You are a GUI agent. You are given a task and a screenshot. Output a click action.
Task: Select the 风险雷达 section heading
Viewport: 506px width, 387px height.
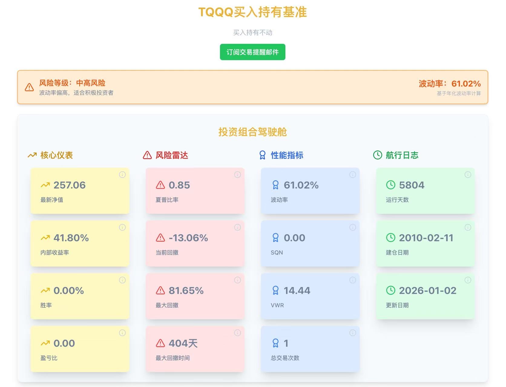click(172, 155)
